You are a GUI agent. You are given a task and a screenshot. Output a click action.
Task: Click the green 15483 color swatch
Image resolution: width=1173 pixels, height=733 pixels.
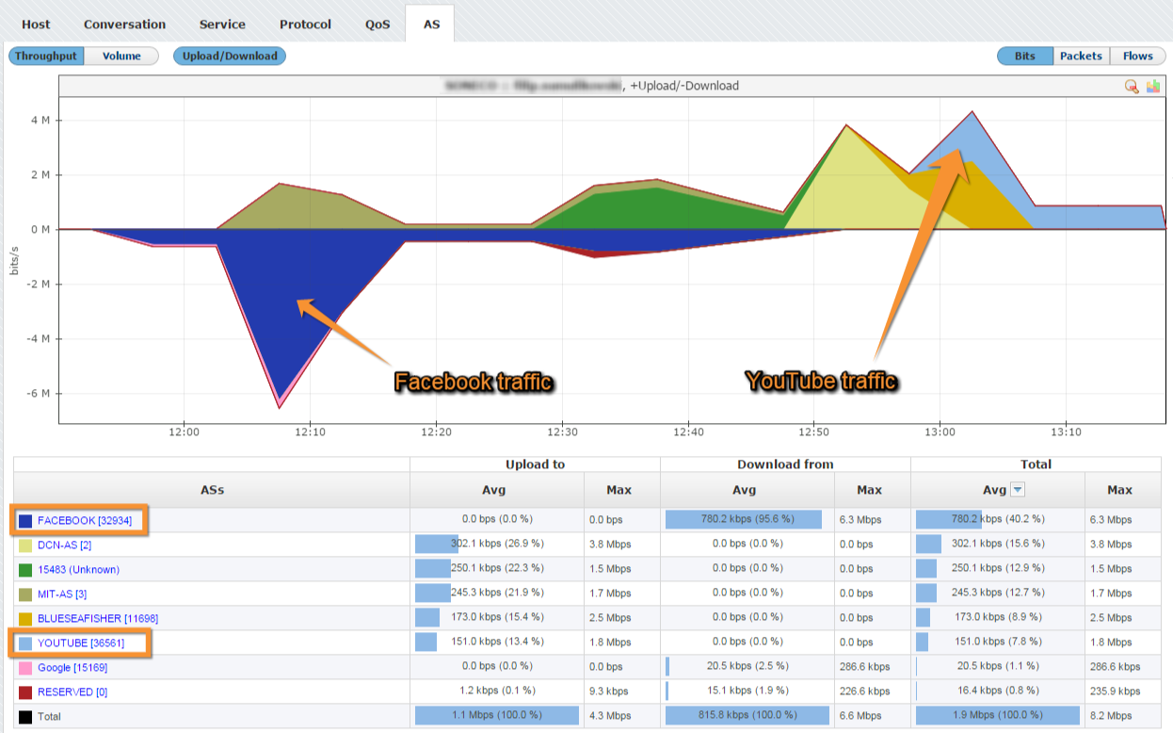click(25, 570)
